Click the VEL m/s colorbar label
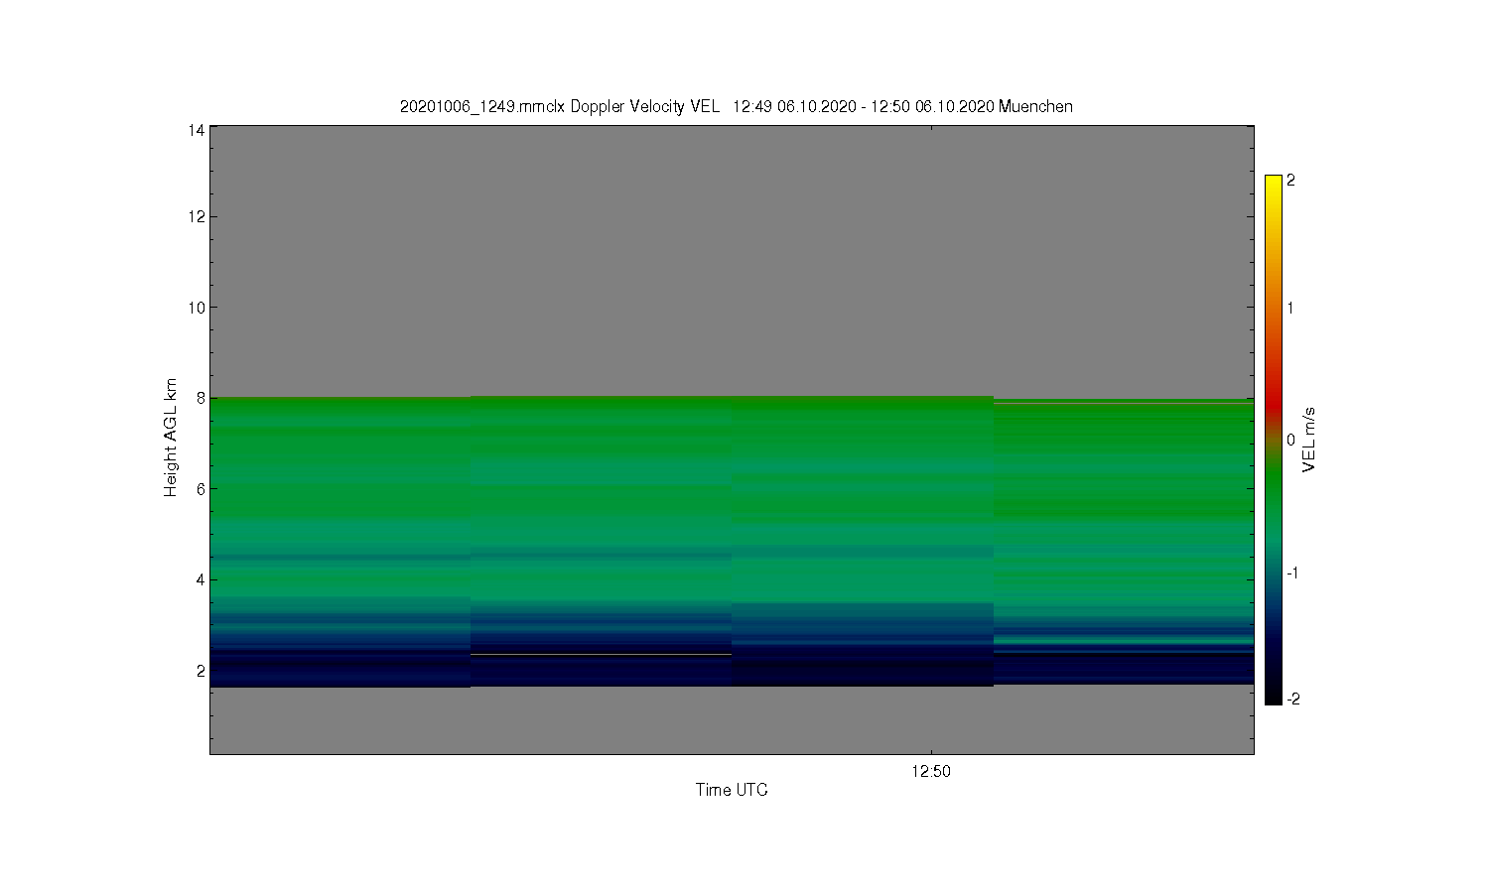1489x893 pixels. pos(1309,440)
